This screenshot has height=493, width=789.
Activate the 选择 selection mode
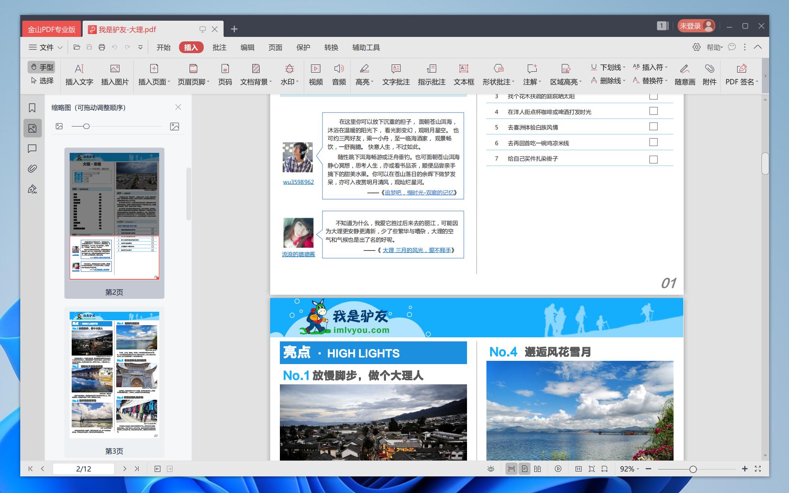pyautogui.click(x=42, y=81)
